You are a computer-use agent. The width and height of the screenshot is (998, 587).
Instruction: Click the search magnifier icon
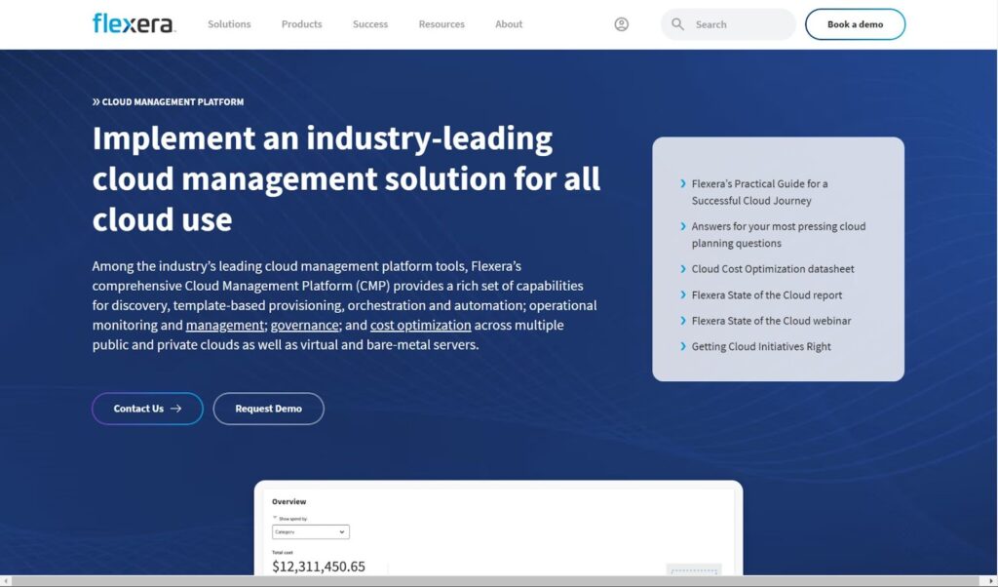click(x=678, y=24)
